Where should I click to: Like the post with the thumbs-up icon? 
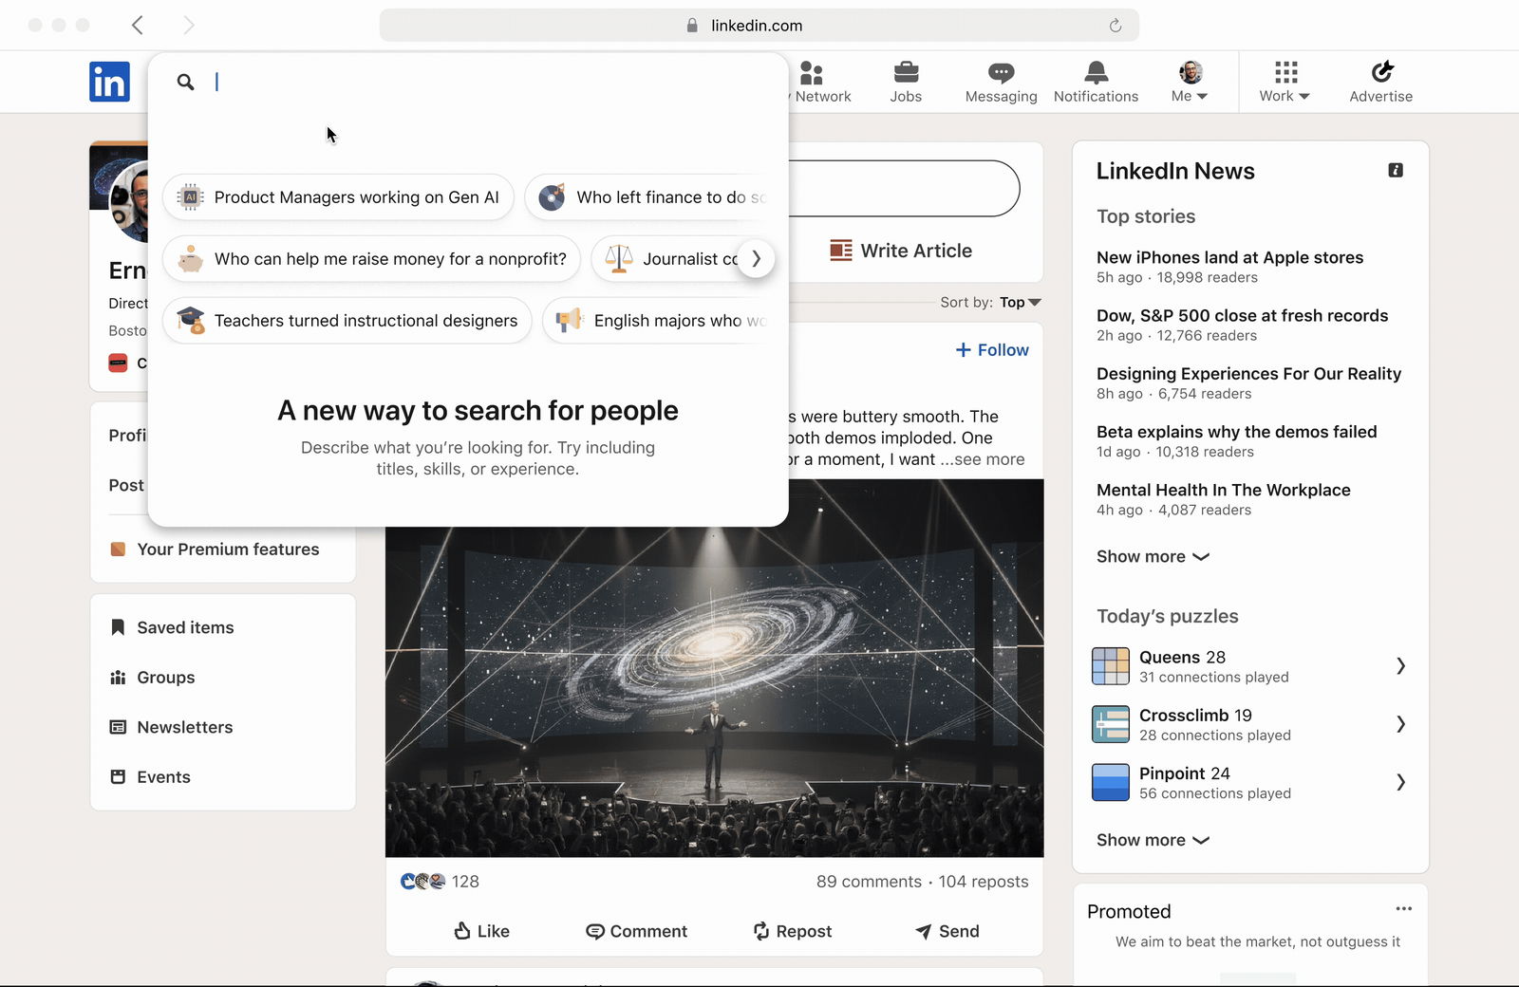click(x=481, y=931)
